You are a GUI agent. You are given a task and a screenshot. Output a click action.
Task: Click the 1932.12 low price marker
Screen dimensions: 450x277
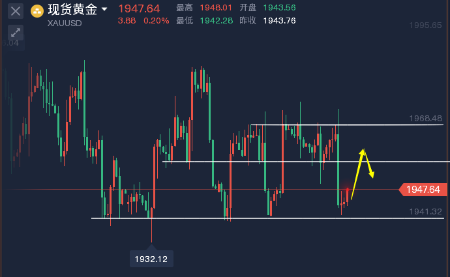[151, 259]
